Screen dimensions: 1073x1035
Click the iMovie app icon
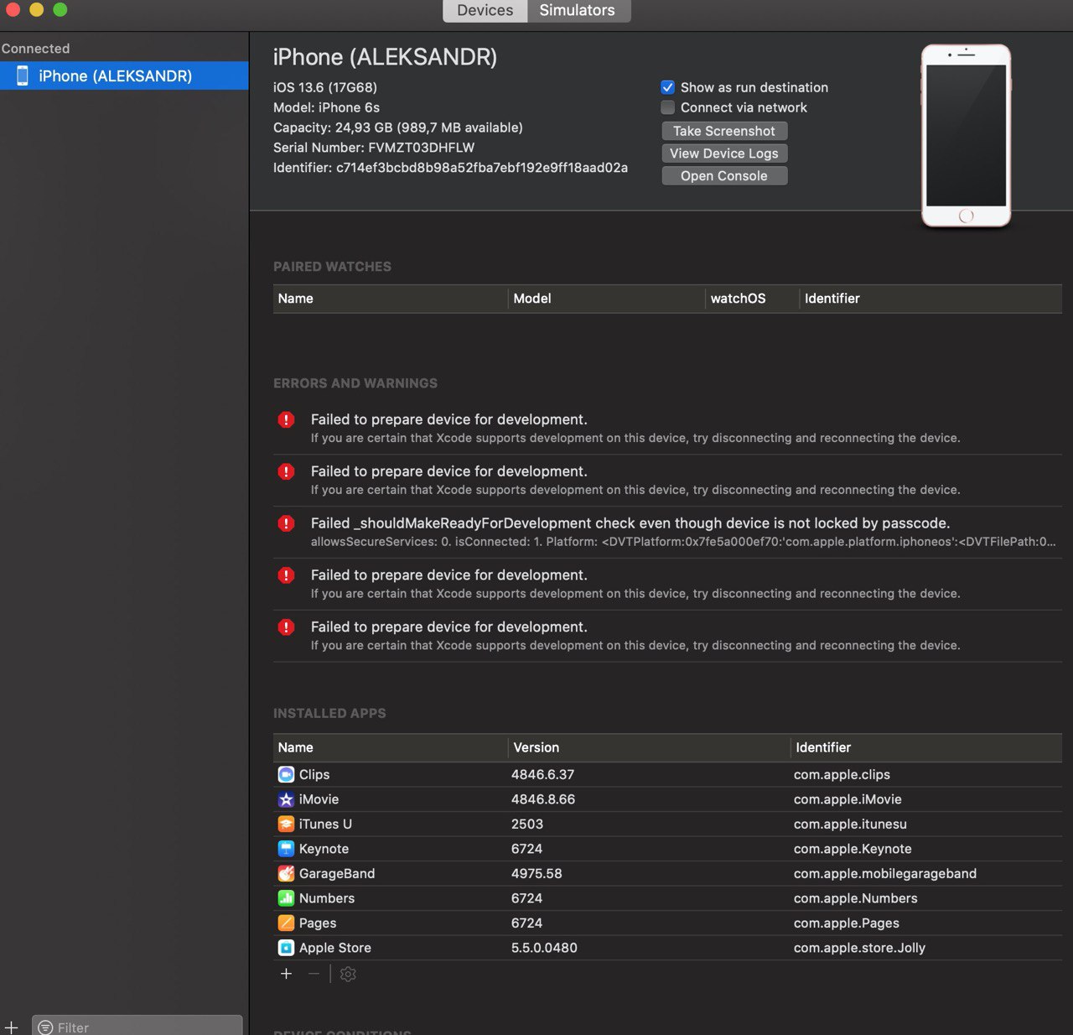point(286,799)
